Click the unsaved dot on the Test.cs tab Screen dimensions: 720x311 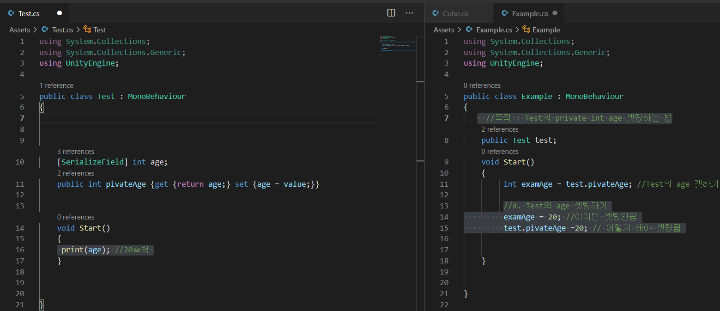(60, 13)
